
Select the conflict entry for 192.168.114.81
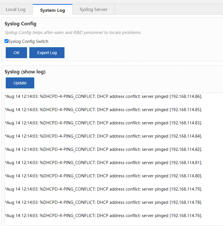(104, 163)
